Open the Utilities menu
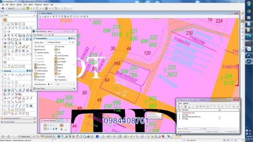The width and height of the screenshot is (253, 142). click(30, 5)
